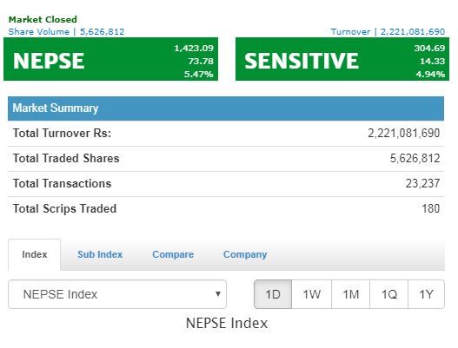Click the NEPSE value 1,423.09
The image size is (458, 348).
point(194,48)
